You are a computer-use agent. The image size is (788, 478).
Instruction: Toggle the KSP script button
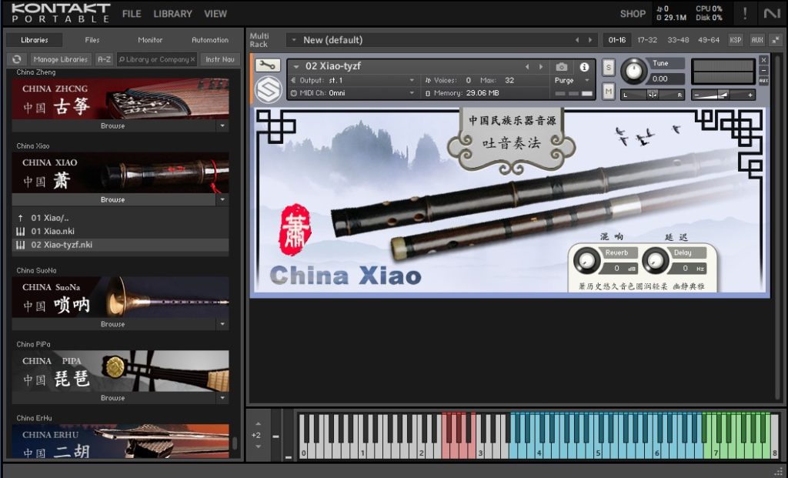[x=735, y=40]
